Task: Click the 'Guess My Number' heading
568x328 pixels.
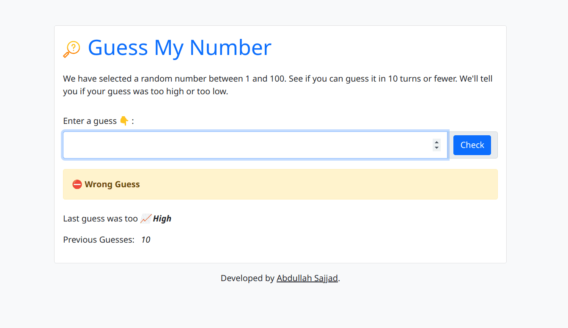Action: (x=179, y=47)
